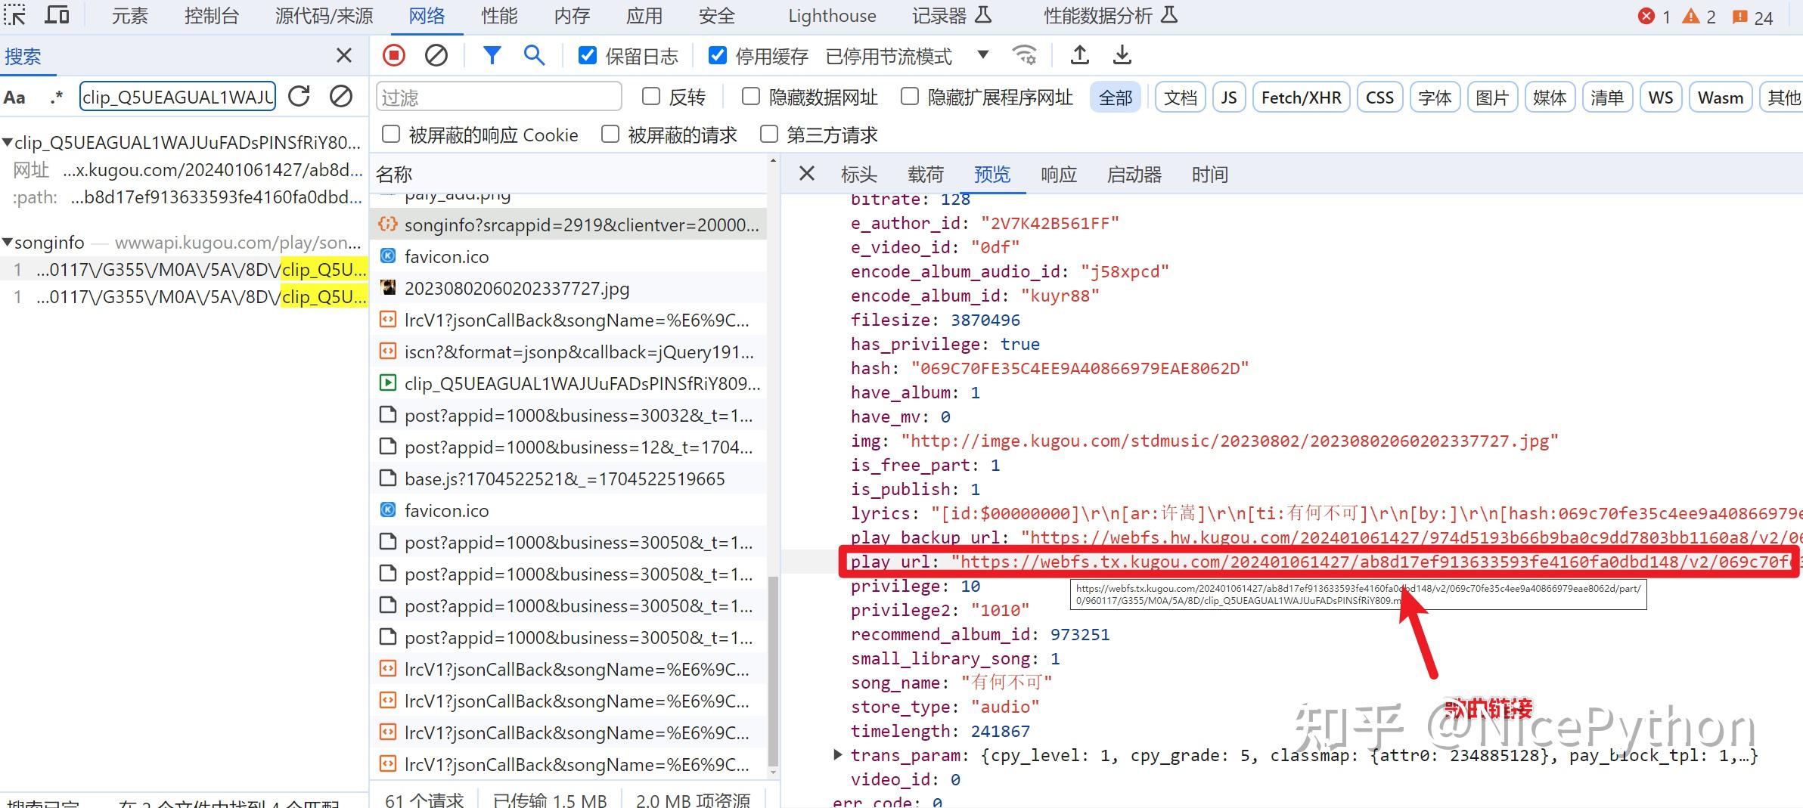The image size is (1803, 808).
Task: Toggle Preserve log checkbox
Action: pyautogui.click(x=588, y=55)
